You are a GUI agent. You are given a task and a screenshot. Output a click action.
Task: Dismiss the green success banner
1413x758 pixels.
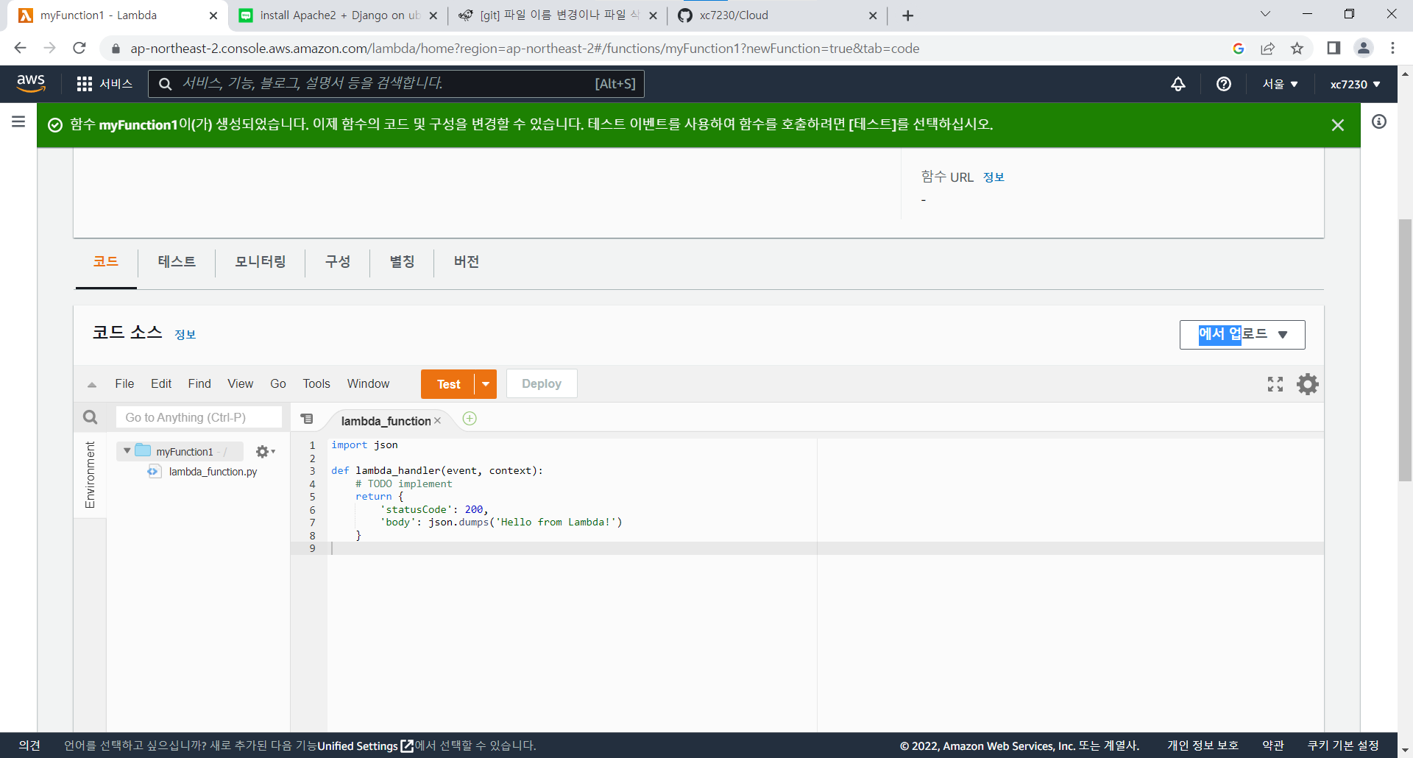tap(1338, 125)
